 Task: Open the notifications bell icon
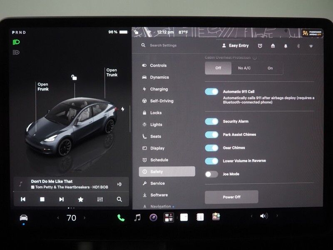286,46
